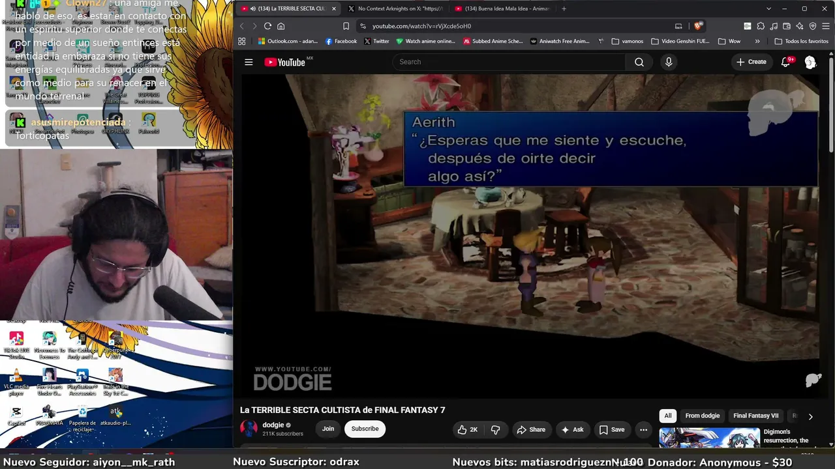Open the Aniwatch Free Anime bookmark
The height and width of the screenshot is (469, 835).
click(x=560, y=41)
